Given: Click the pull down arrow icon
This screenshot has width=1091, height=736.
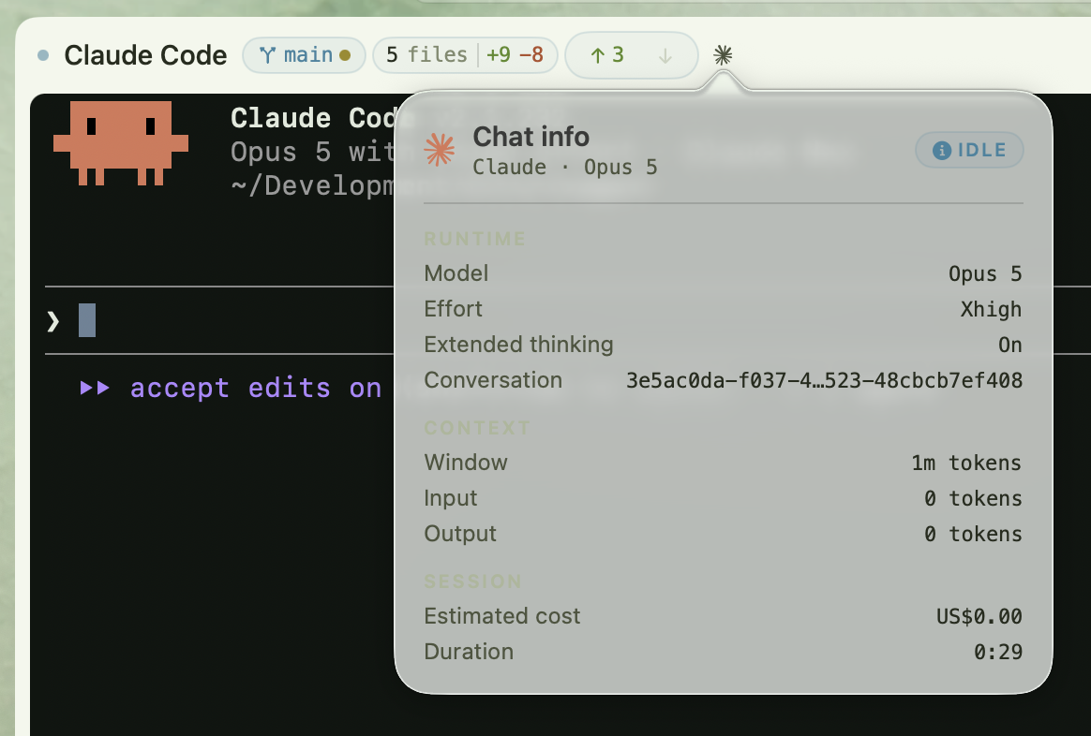Looking at the screenshot, I should 665,55.
